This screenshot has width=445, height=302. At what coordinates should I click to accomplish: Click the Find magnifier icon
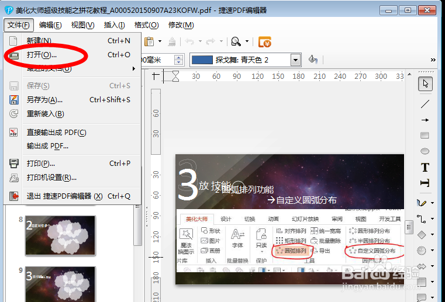(x=236, y=41)
